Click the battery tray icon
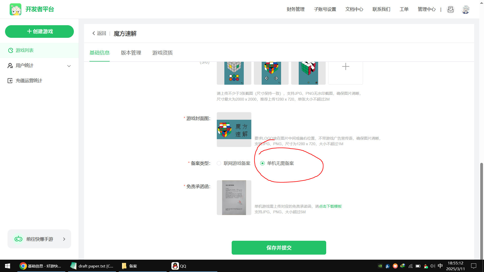 click(x=418, y=266)
